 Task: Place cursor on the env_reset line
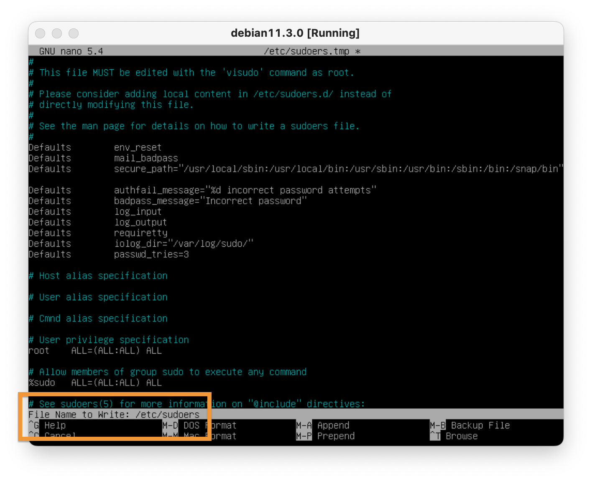pyautogui.click(x=138, y=147)
